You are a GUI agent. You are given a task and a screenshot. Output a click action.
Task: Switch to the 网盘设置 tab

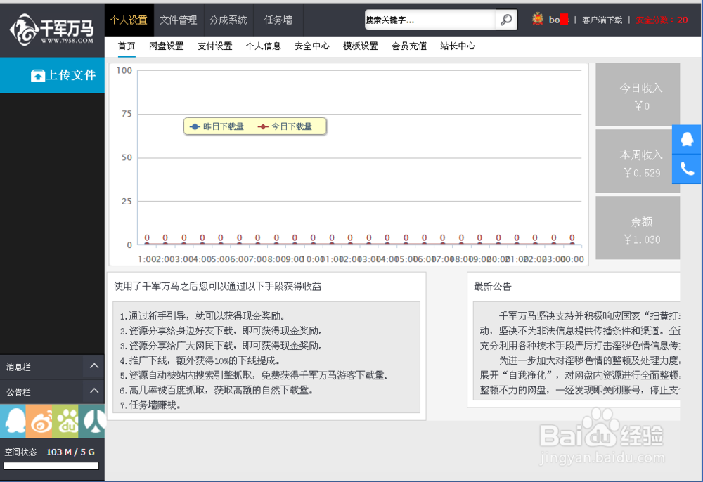click(167, 46)
